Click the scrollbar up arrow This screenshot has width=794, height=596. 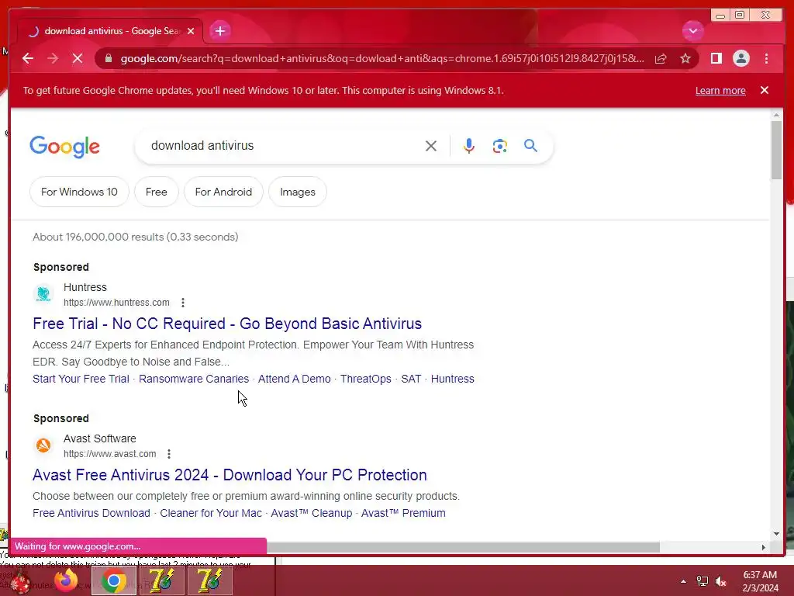click(x=776, y=116)
